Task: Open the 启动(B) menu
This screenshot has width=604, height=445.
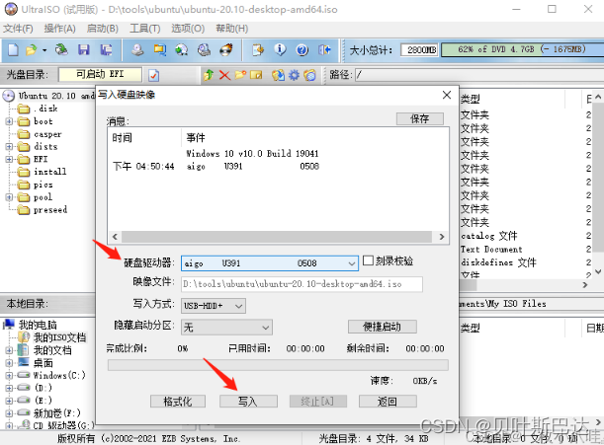Action: click(103, 29)
